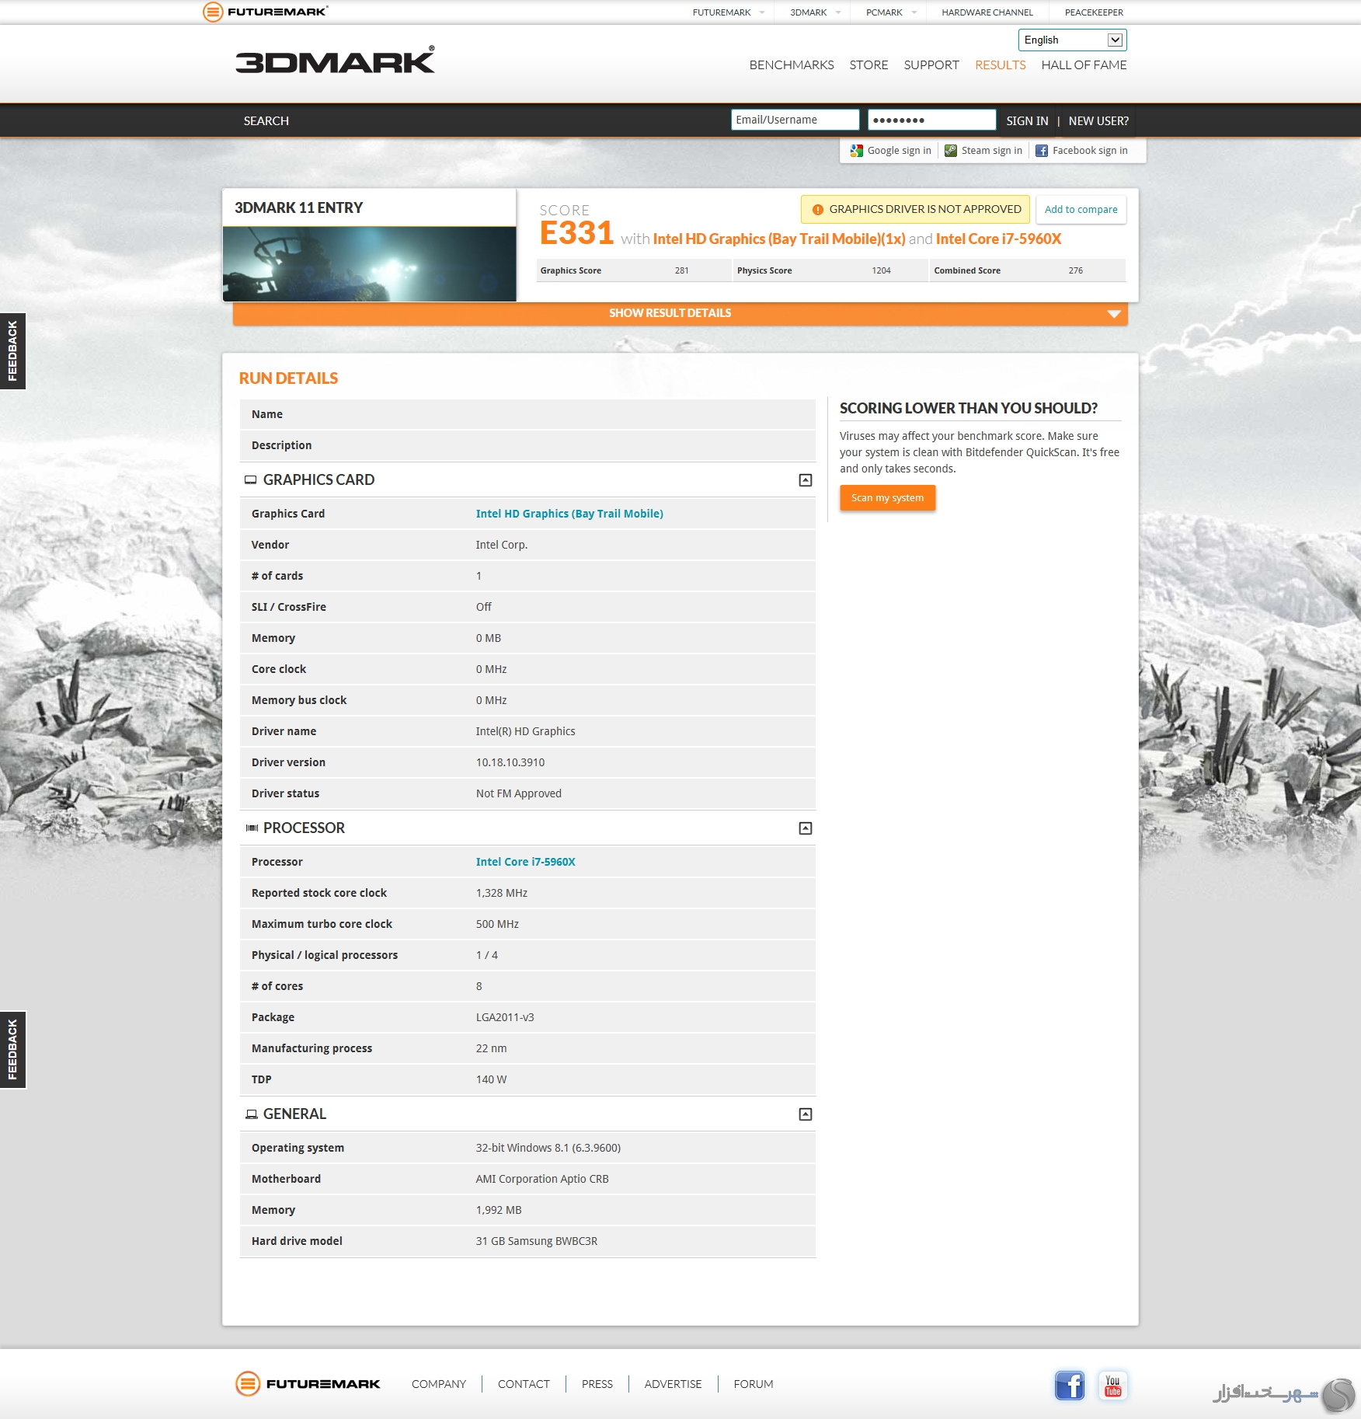Expand SHOW RESULT DETAILS bar
This screenshot has width=1361, height=1419.
(680, 313)
